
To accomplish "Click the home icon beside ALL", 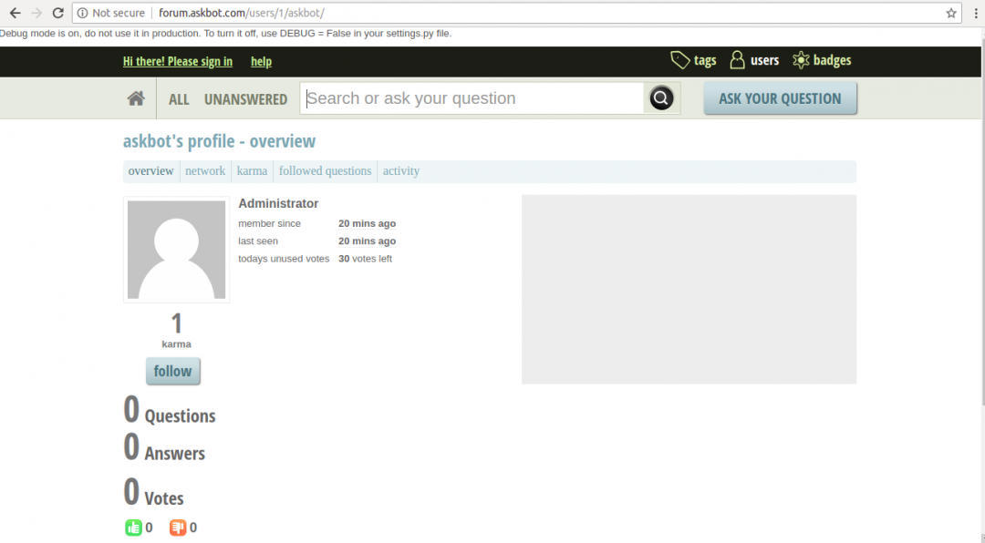I will [x=135, y=97].
